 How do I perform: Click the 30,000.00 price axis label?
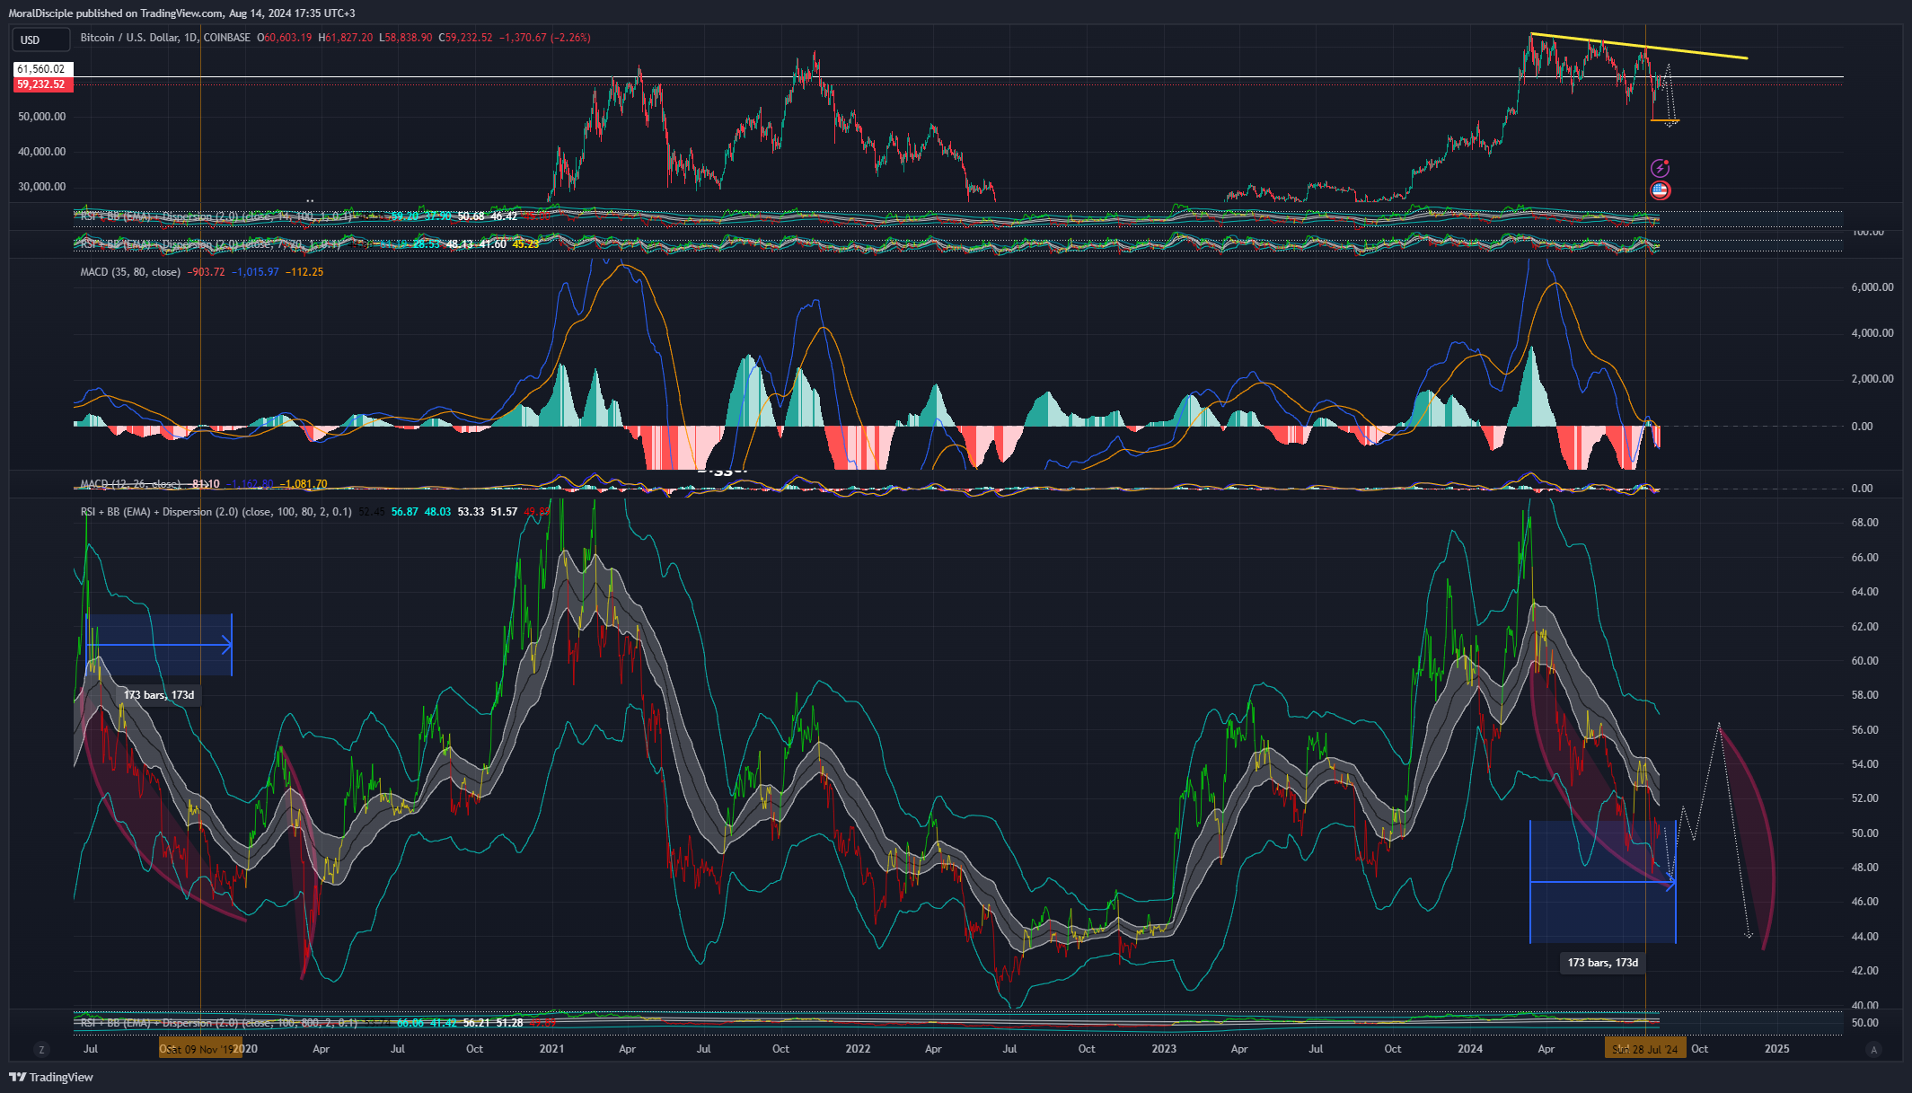point(42,187)
